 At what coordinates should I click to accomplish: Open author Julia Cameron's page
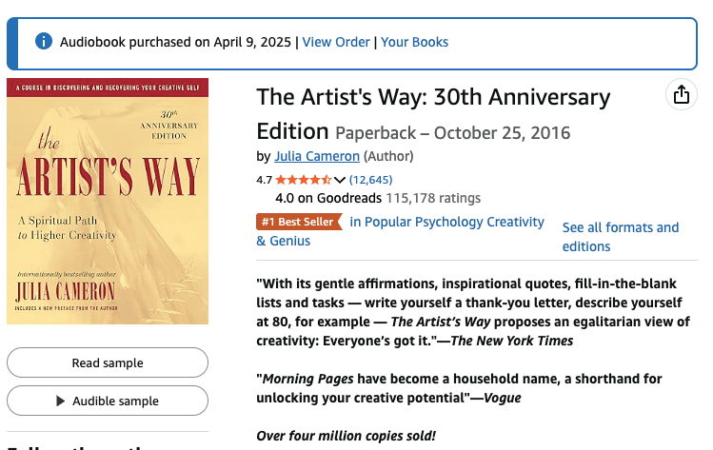point(317,156)
